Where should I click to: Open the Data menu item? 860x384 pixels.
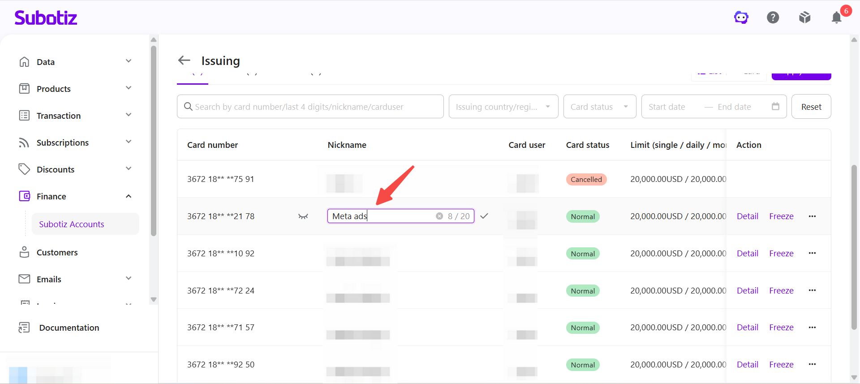46,62
